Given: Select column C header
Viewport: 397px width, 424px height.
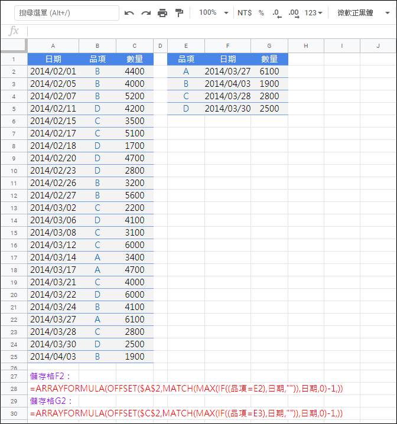Looking at the screenshot, I should pyautogui.click(x=135, y=46).
